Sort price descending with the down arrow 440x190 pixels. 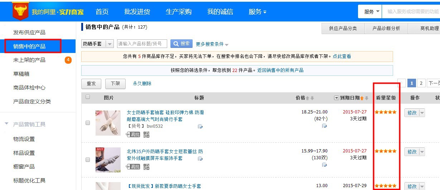(312, 98)
